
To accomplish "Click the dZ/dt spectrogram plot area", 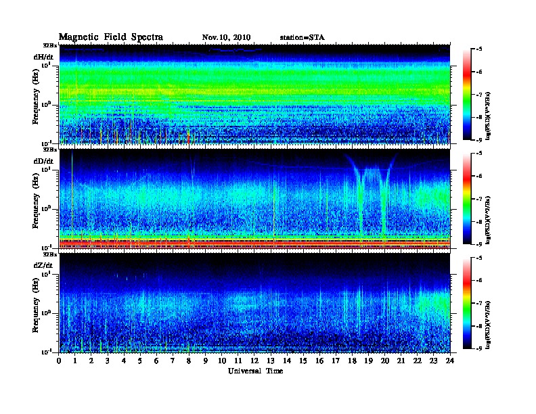I will pyautogui.click(x=254, y=303).
